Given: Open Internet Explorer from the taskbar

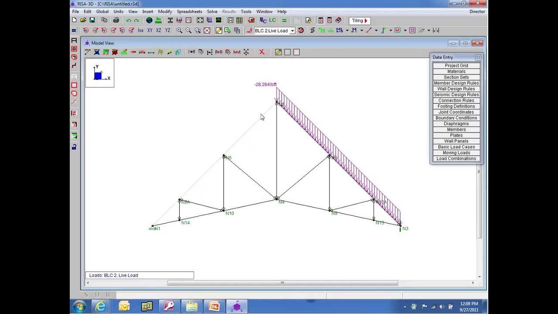Looking at the screenshot, I should point(101,307).
